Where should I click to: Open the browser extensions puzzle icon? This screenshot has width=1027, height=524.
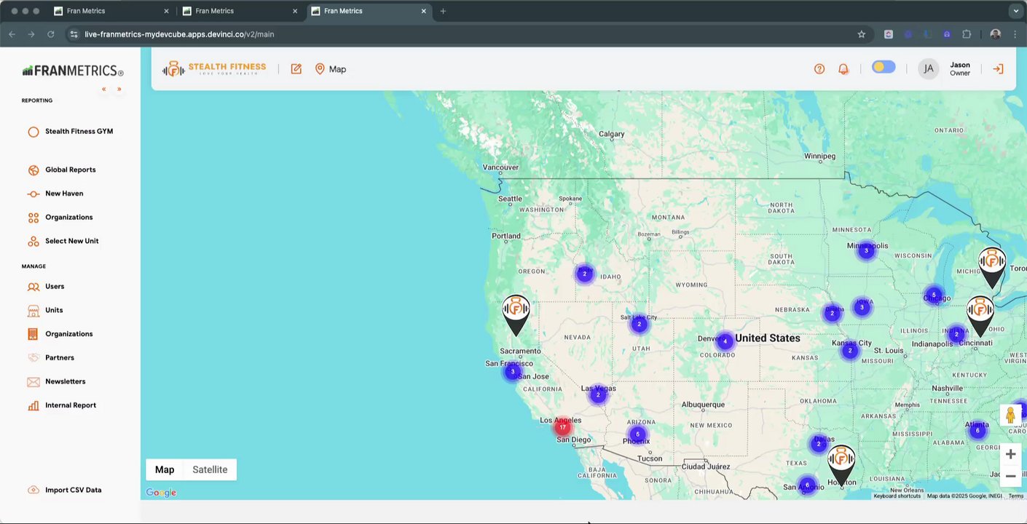pyautogui.click(x=967, y=34)
